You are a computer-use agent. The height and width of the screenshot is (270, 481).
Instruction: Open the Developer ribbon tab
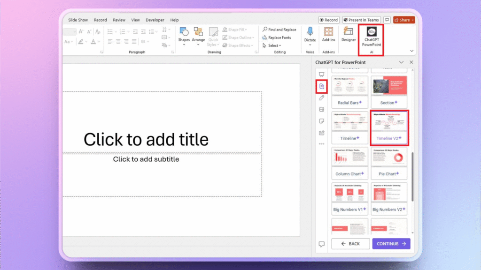tap(155, 20)
